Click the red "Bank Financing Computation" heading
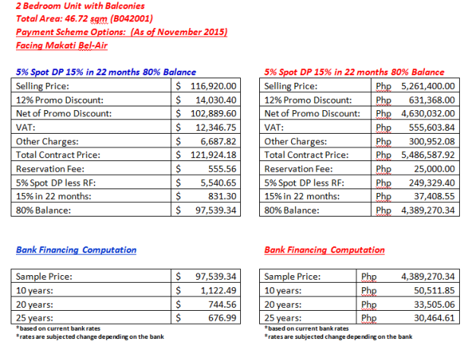472x342 pixels. coord(325,250)
